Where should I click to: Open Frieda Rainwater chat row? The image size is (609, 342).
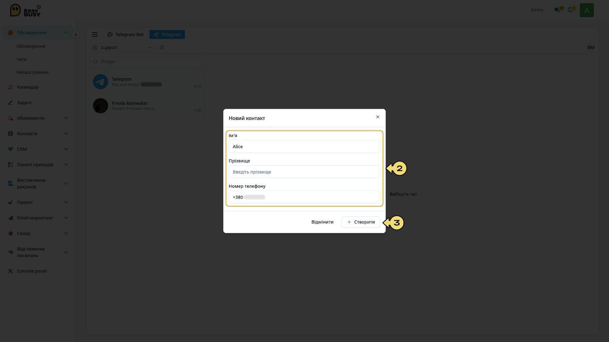pyautogui.click(x=148, y=106)
